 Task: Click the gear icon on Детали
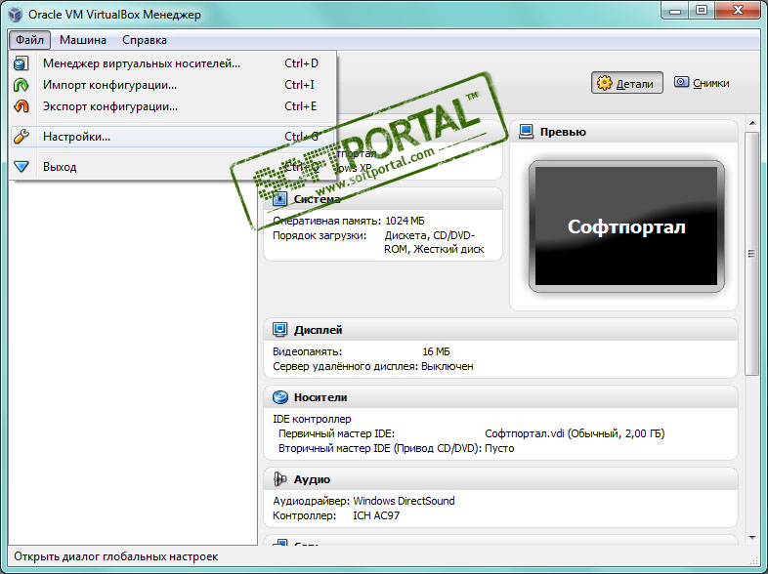click(605, 83)
